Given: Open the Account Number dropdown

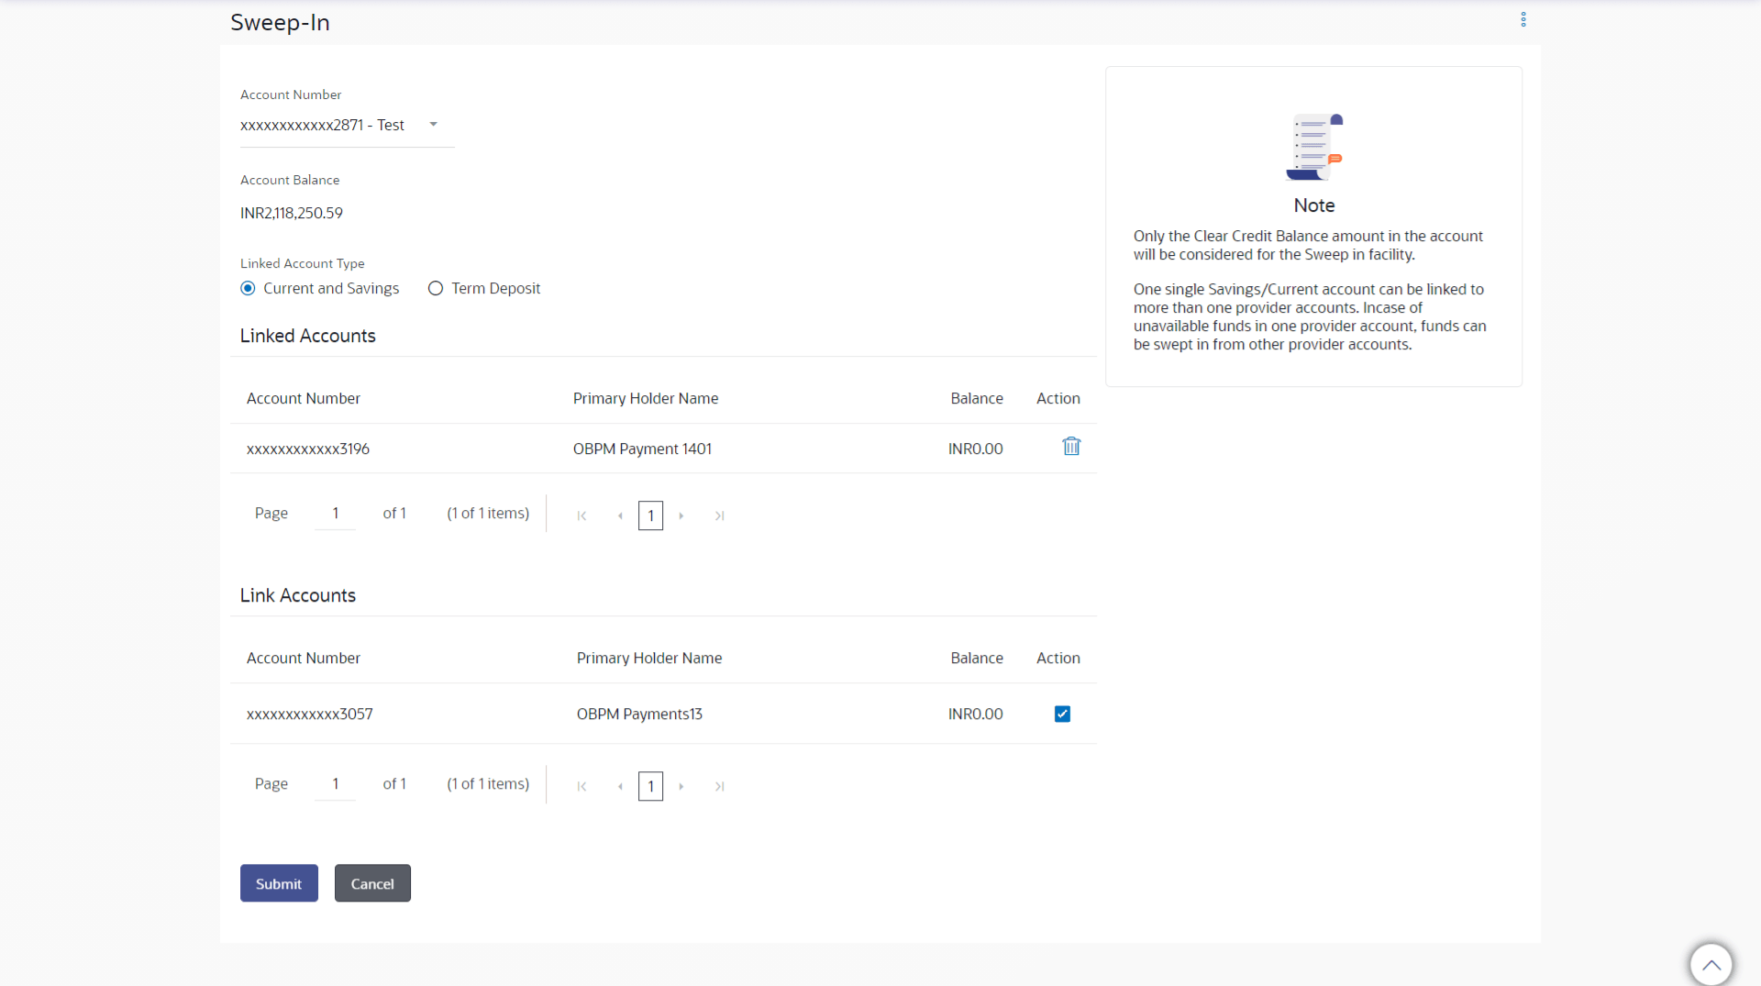Looking at the screenshot, I should 347,125.
